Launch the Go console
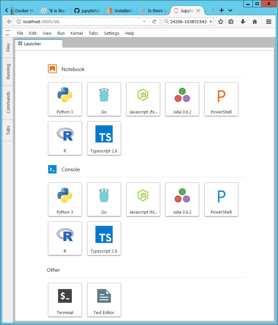 tap(104, 199)
